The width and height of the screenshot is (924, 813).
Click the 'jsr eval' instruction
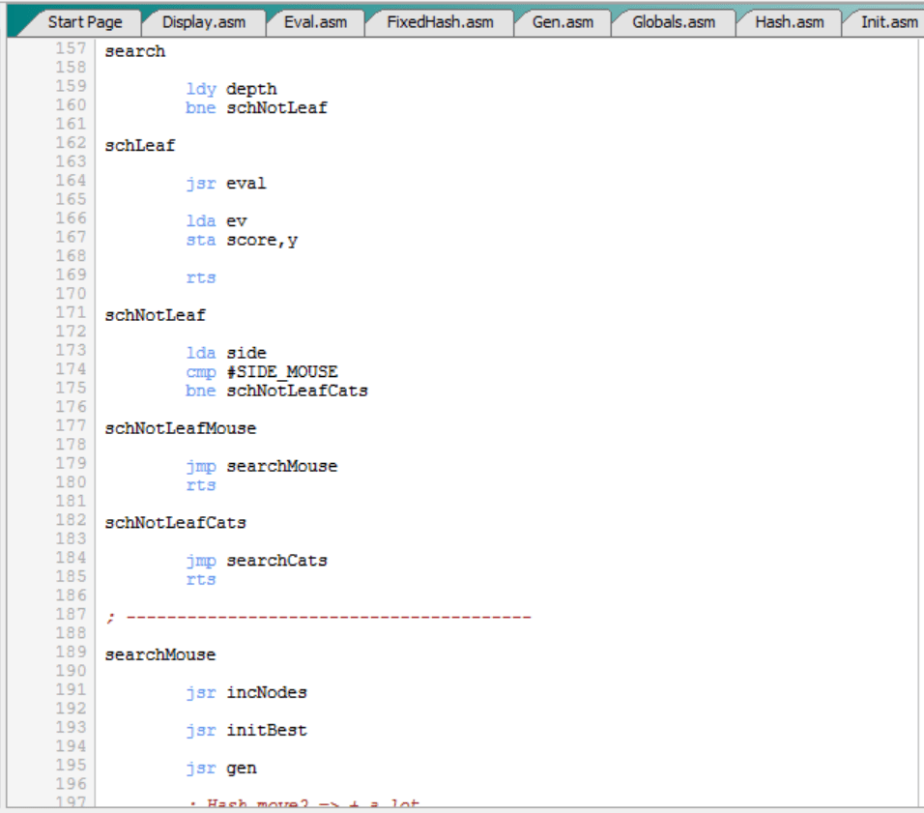225,184
